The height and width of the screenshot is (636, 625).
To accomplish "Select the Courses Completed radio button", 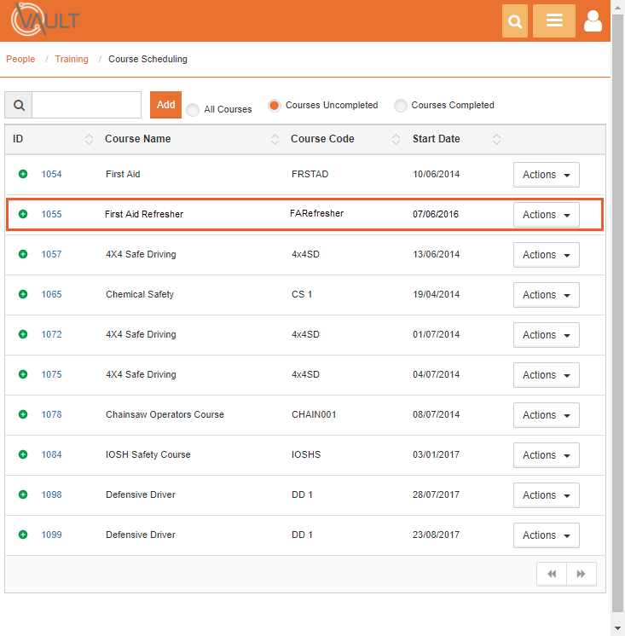I will click(x=400, y=106).
